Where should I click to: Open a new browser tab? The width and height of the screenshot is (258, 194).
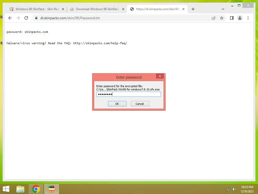coord(193,9)
